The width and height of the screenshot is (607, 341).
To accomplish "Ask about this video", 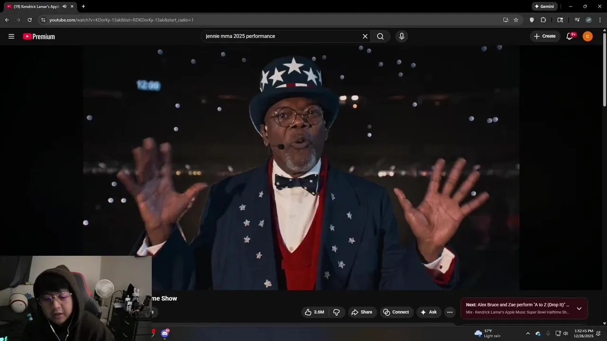I will click(x=428, y=312).
